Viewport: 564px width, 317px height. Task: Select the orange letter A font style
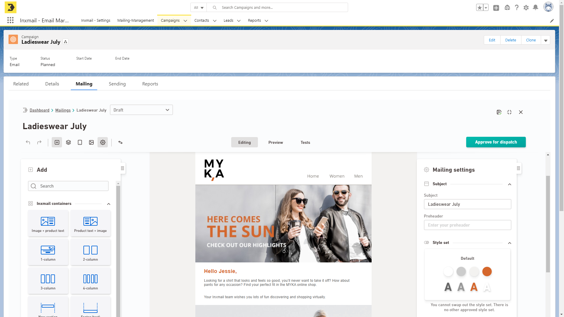coord(474,287)
